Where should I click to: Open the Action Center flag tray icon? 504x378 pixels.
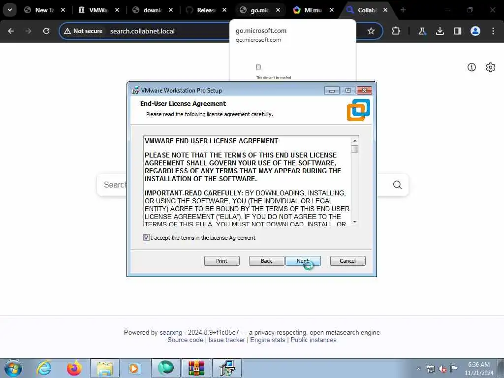[454, 369]
